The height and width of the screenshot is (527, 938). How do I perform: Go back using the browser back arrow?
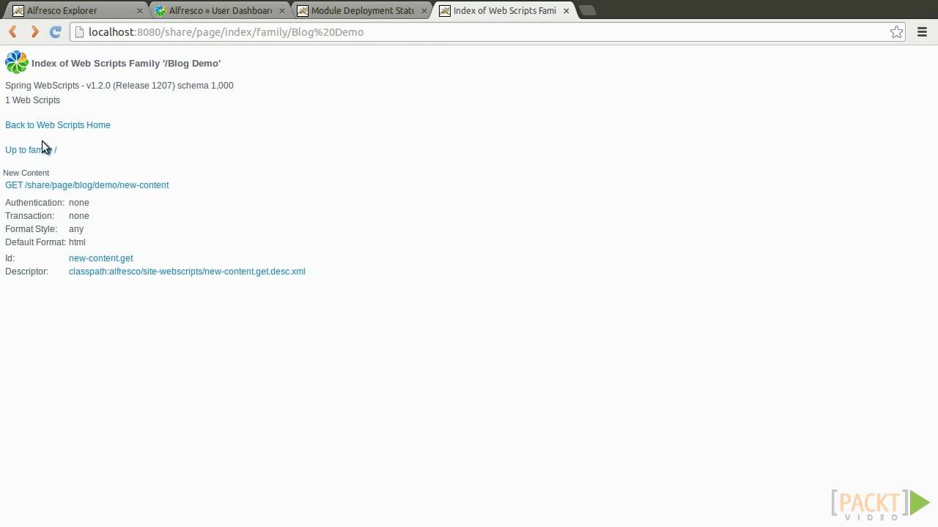pos(12,31)
